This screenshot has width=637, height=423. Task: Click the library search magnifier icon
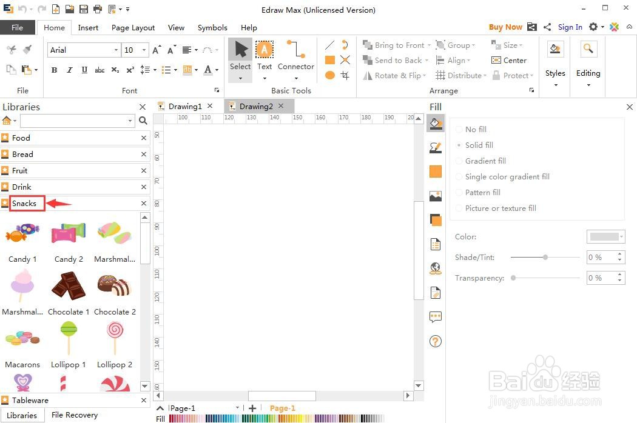[143, 121]
